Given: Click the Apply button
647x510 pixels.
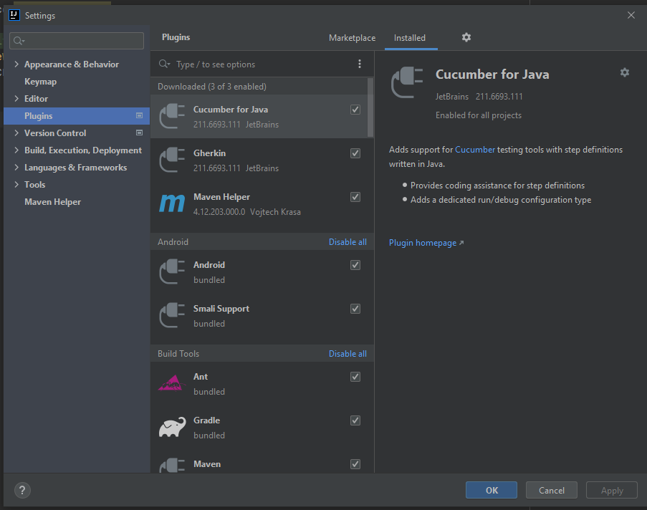Looking at the screenshot, I should click(612, 490).
